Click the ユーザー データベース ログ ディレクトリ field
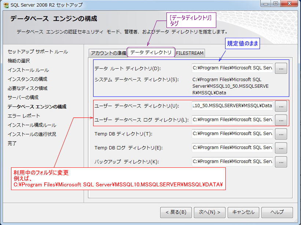301x225 pixels. pos(232,120)
